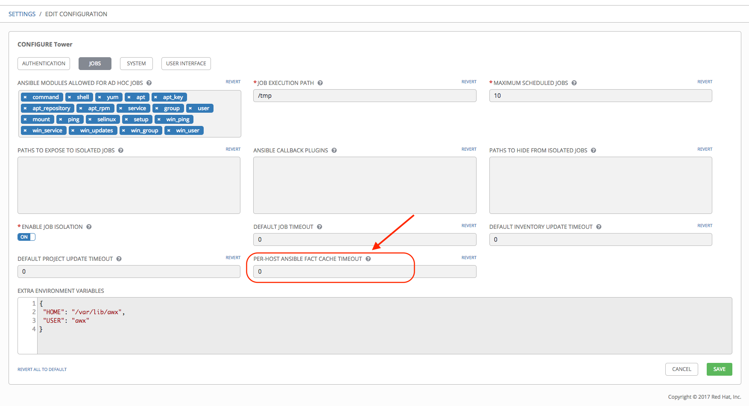
Task: Click the Paths to Hide from Isolated Jobs textarea
Action: (601, 185)
